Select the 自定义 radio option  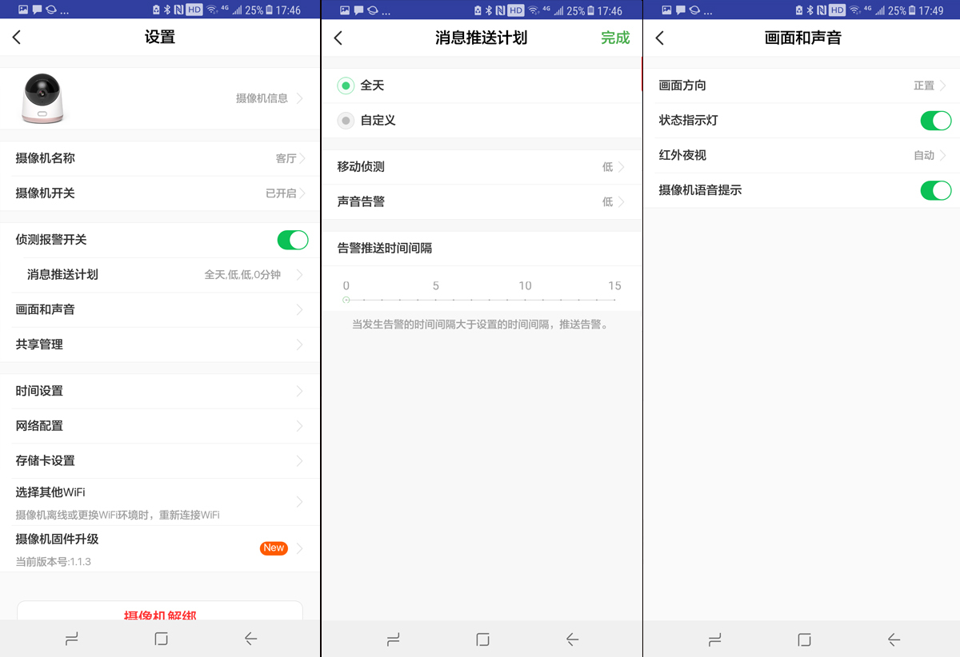tap(345, 120)
